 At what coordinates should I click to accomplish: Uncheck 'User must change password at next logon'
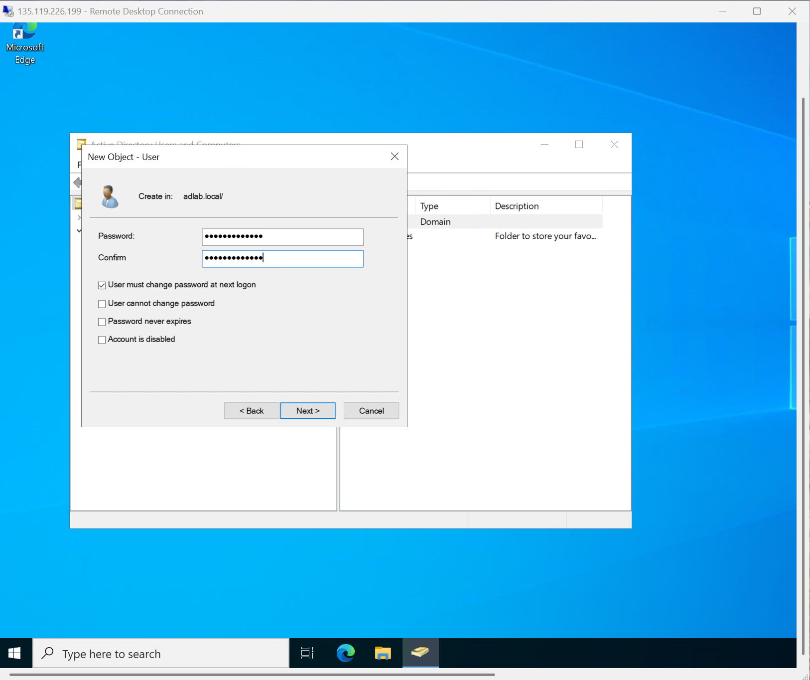[x=102, y=285]
